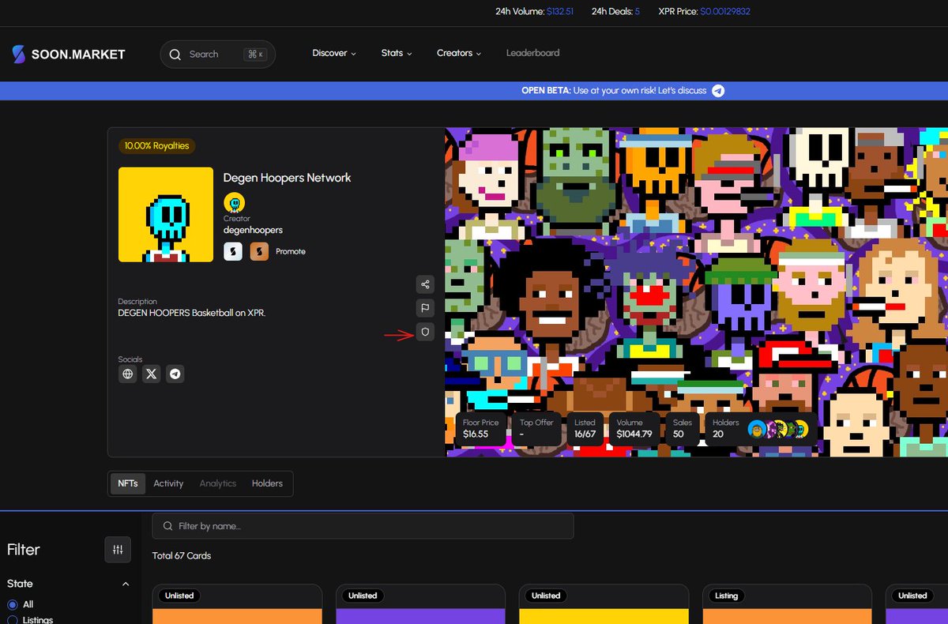948x624 pixels.
Task: Switch to the NFTs tab
Action: [x=128, y=483]
